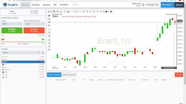This screenshot has height=104, width=186.
Task: Click the icon below the X tool
Action: [49, 19]
